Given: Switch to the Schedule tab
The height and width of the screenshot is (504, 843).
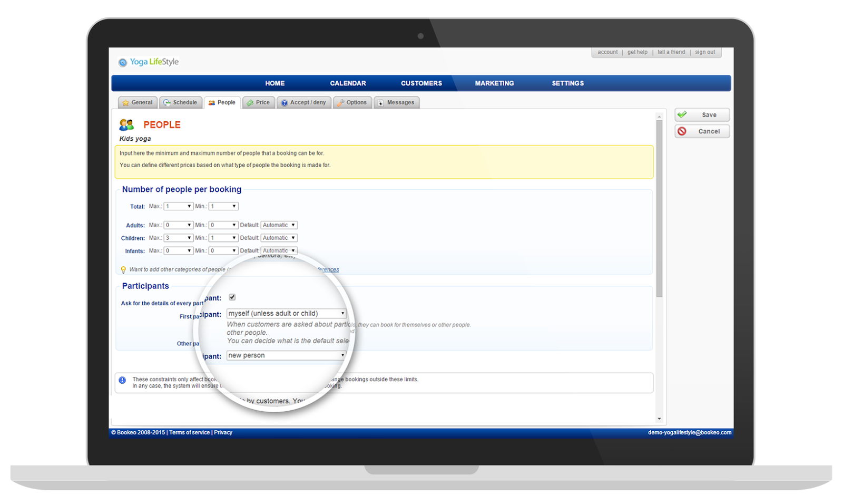Looking at the screenshot, I should pyautogui.click(x=181, y=103).
